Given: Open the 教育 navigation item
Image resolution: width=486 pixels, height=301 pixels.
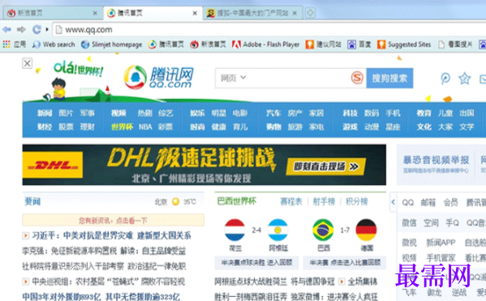Looking at the screenshot, I should click(424, 113).
